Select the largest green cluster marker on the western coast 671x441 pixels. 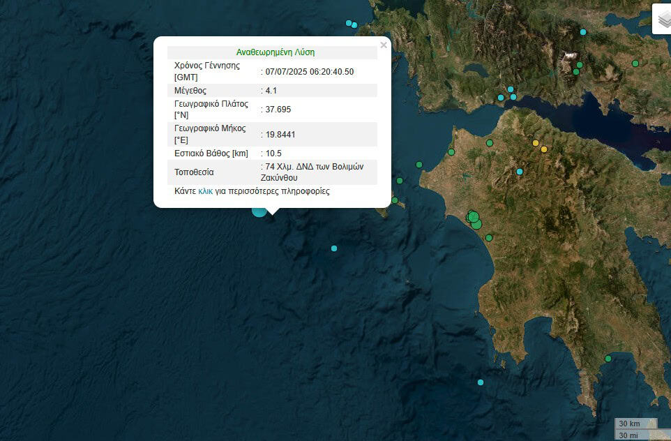coord(474,217)
